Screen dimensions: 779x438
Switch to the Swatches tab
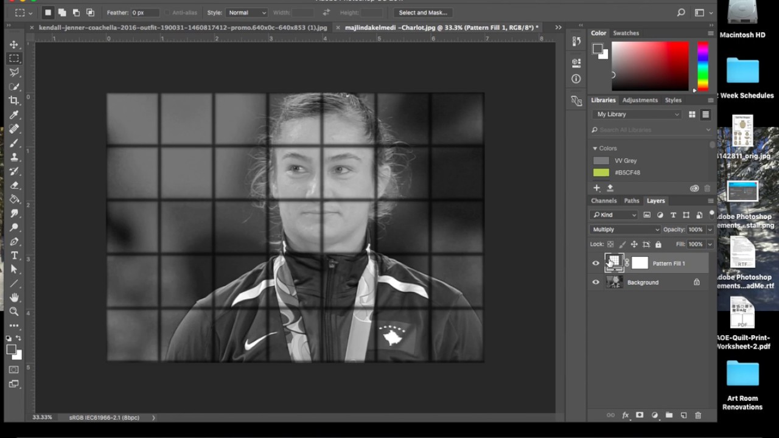click(626, 33)
